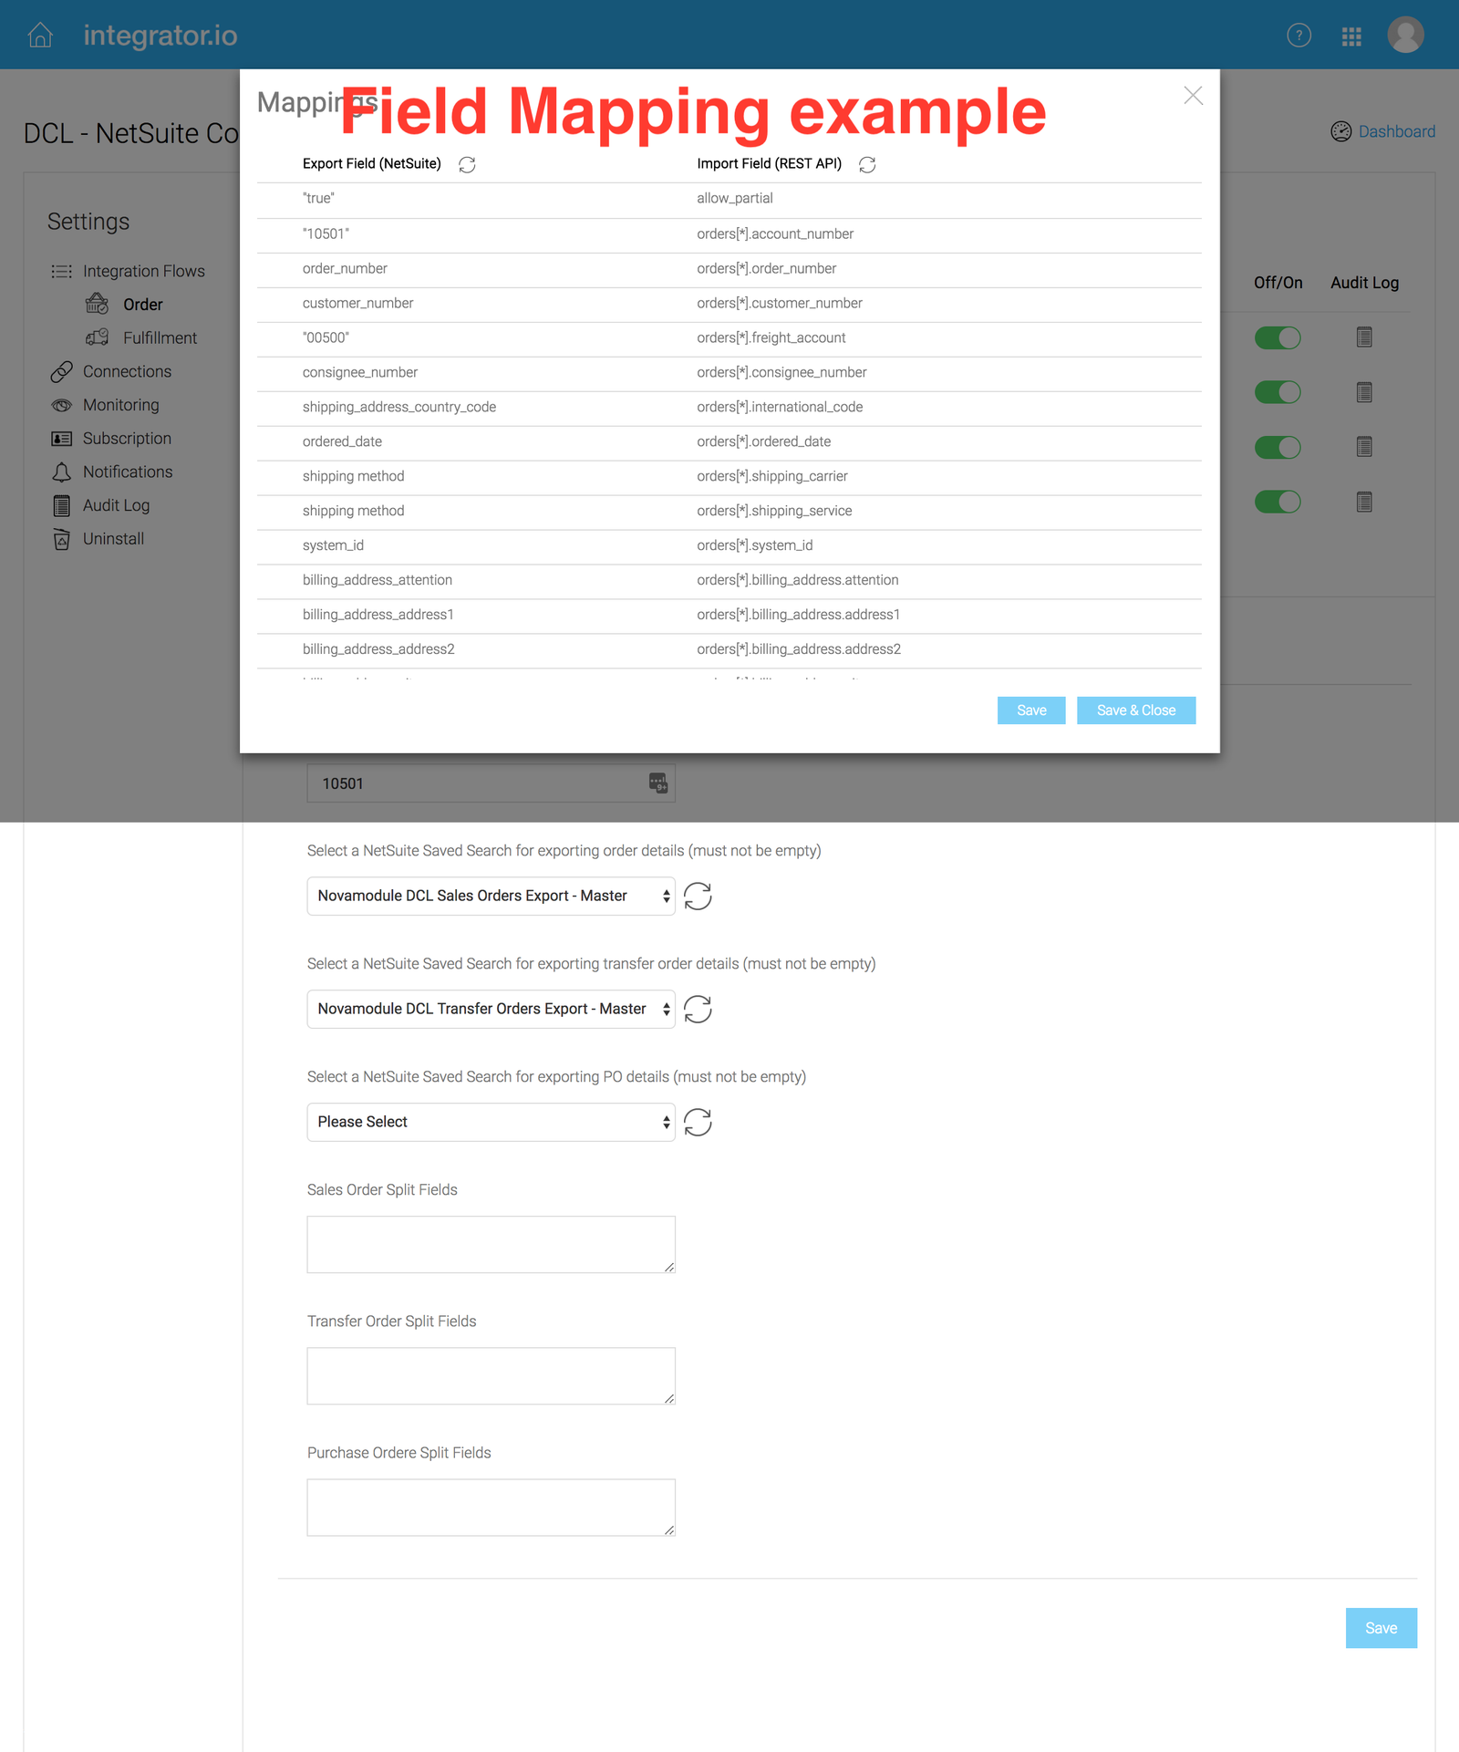Click the Sales Order Split Fields box

pyautogui.click(x=491, y=1244)
